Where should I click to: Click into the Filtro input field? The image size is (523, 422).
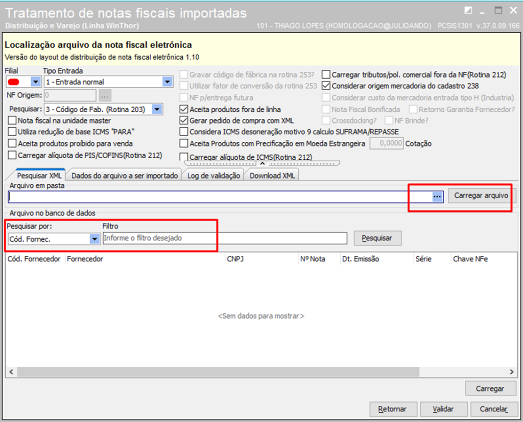point(225,238)
